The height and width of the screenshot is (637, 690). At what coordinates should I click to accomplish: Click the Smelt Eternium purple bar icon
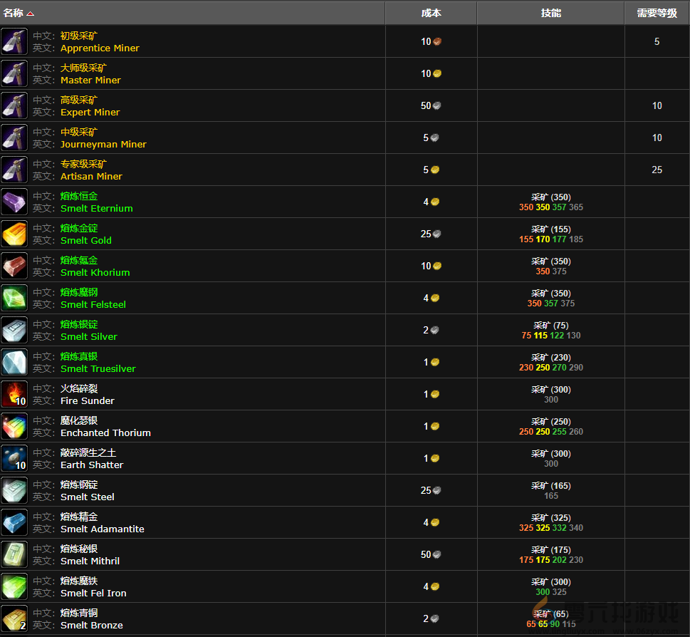click(14, 202)
